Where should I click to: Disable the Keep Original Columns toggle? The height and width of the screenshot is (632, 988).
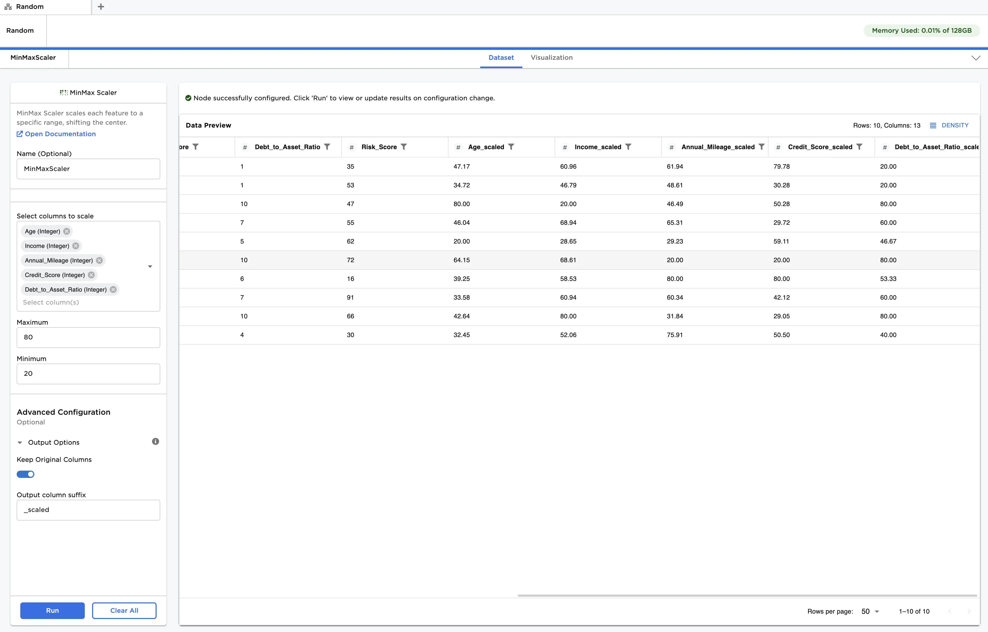[25, 474]
